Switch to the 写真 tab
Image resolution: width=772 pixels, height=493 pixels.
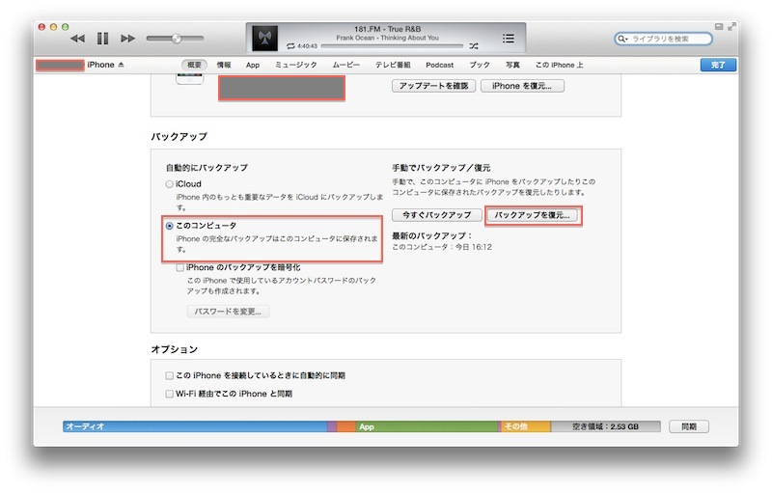tap(512, 65)
